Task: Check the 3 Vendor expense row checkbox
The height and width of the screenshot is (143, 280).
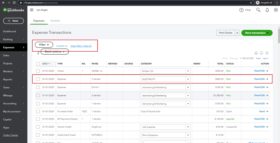Action: [38, 96]
